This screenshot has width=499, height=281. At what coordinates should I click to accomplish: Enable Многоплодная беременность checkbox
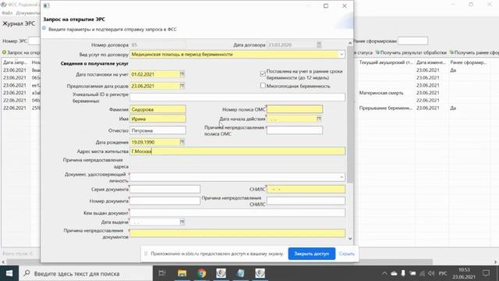263,86
